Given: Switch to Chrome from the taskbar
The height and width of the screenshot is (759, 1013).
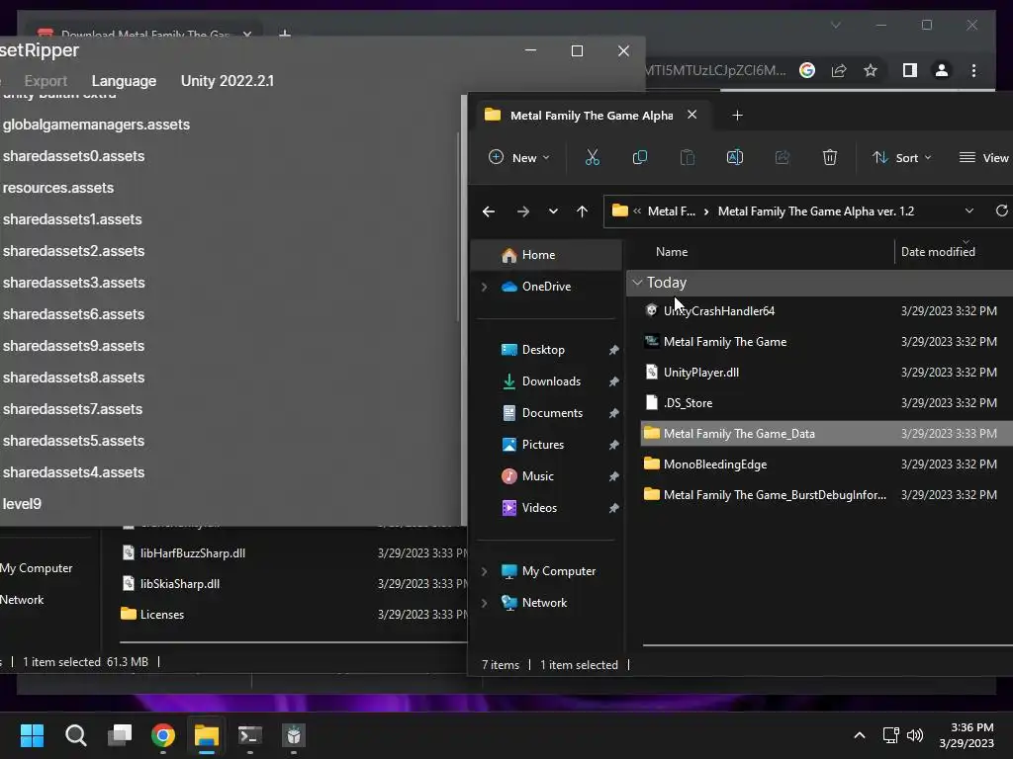Looking at the screenshot, I should pyautogui.click(x=163, y=735).
